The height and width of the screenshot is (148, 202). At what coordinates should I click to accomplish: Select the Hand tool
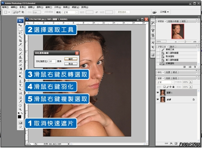(x=20, y=105)
